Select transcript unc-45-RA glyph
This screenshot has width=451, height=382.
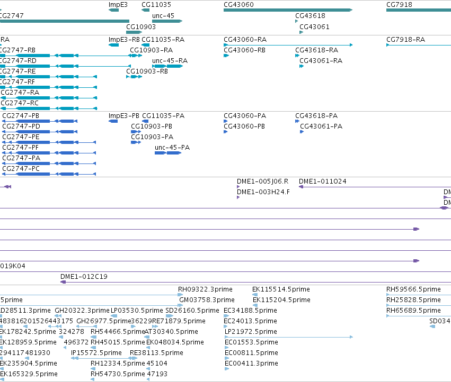coord(167,66)
